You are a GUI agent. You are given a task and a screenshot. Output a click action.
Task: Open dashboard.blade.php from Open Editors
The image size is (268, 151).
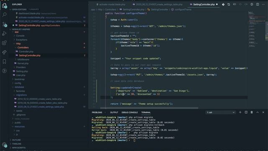[29, 13]
